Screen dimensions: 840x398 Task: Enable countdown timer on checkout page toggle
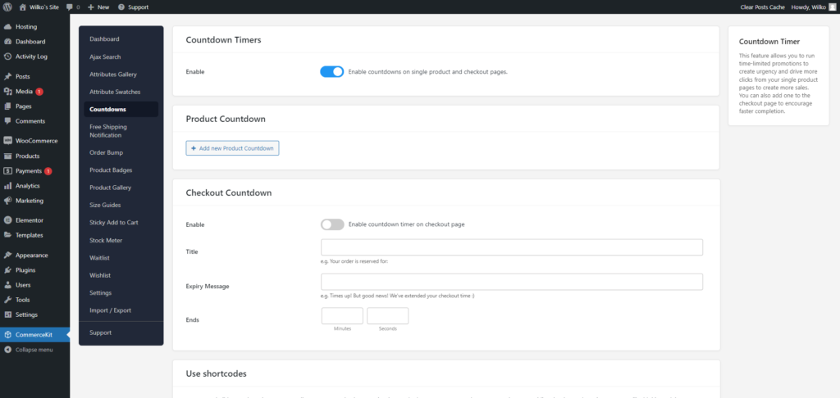coord(332,224)
